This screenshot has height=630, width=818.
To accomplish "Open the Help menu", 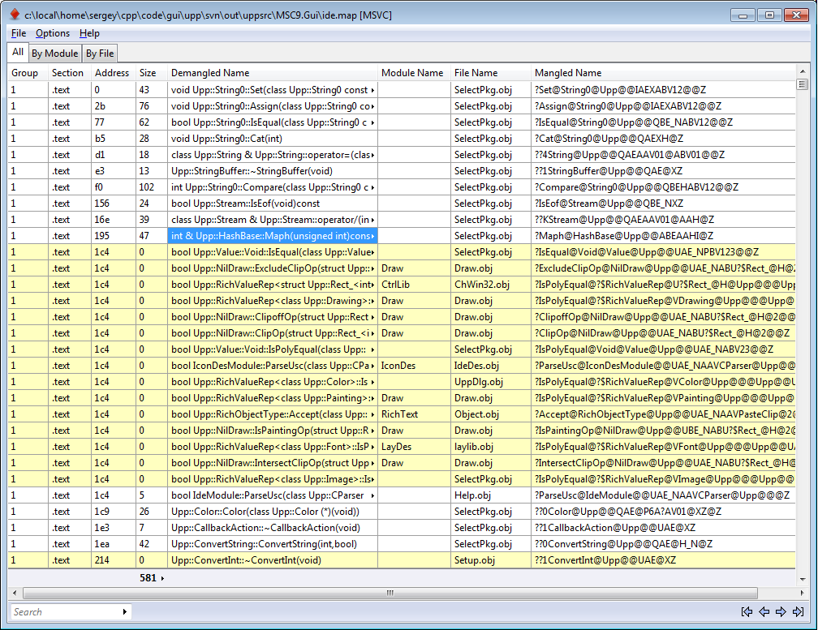I will (89, 33).
